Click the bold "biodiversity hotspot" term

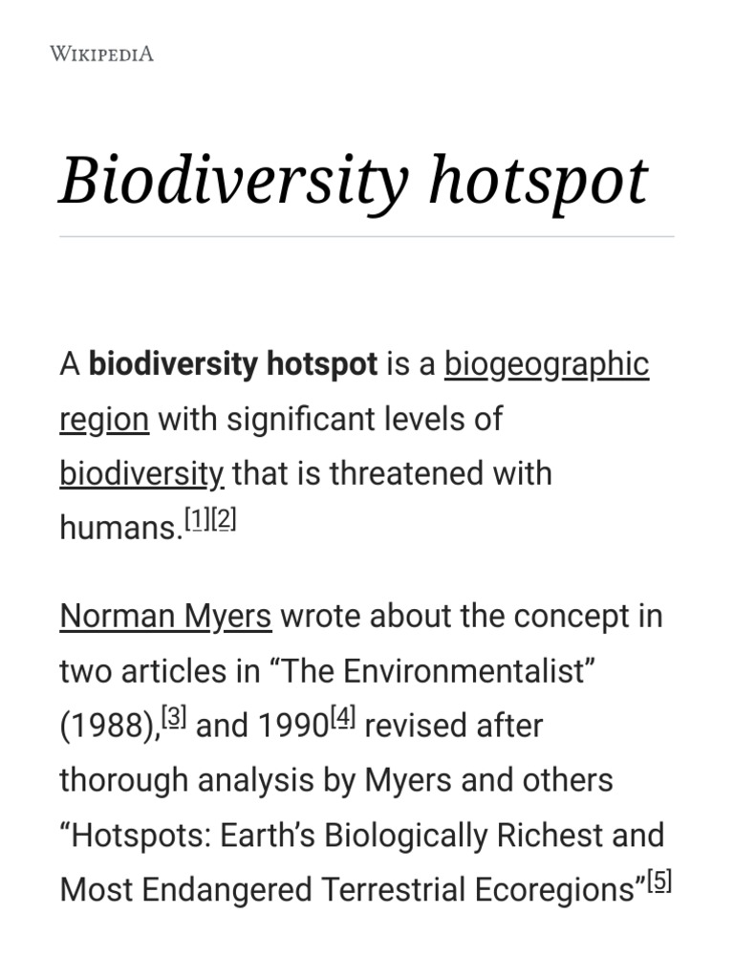(233, 364)
